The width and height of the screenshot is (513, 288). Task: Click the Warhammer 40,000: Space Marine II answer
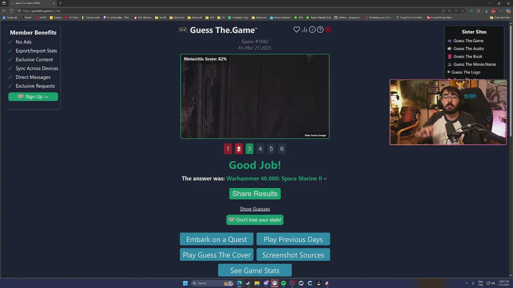pos(274,178)
